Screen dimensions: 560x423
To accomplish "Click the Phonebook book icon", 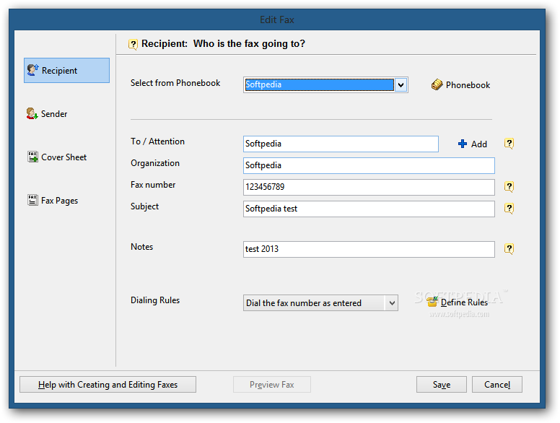I will pos(437,84).
